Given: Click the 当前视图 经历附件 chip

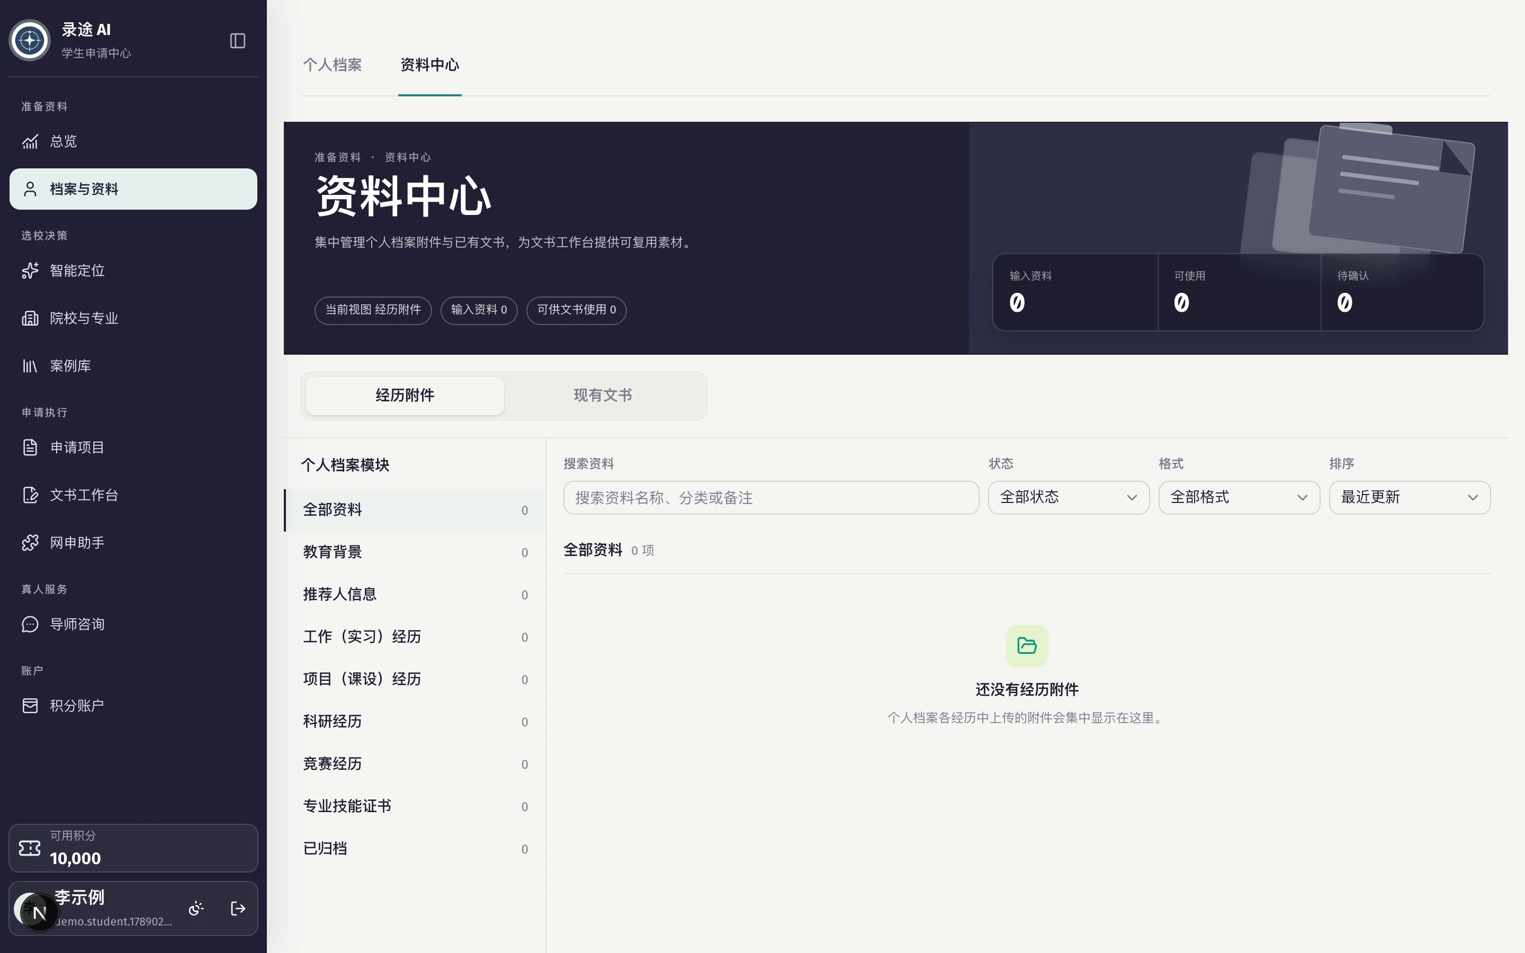Looking at the screenshot, I should coord(373,310).
